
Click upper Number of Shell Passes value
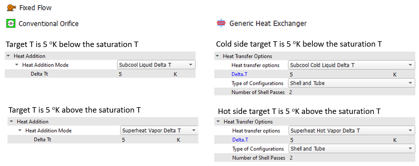(291, 92)
